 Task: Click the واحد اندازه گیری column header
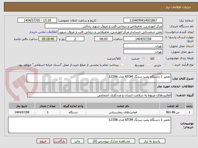(x=73, y=106)
